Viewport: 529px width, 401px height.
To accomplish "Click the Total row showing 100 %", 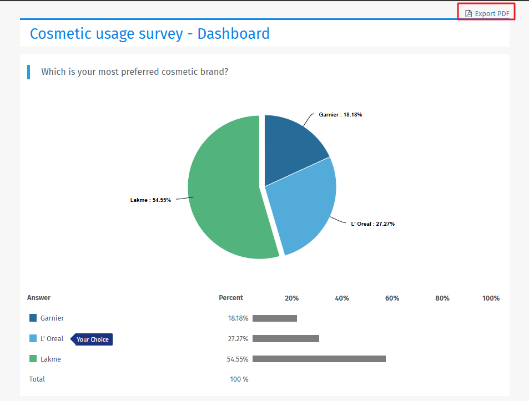I will coord(37,379).
